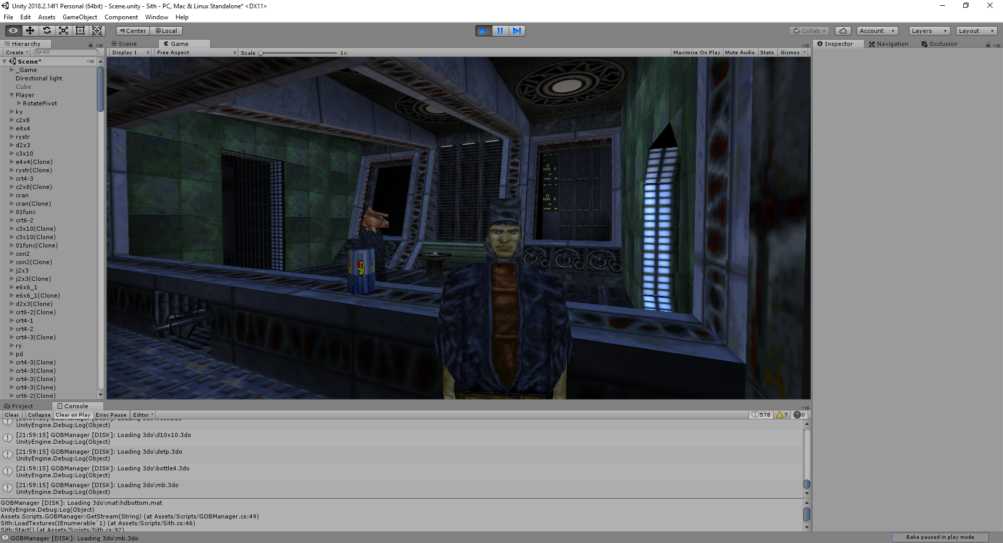Select the Move transform tool
This screenshot has height=543, width=1003.
[x=30, y=31]
